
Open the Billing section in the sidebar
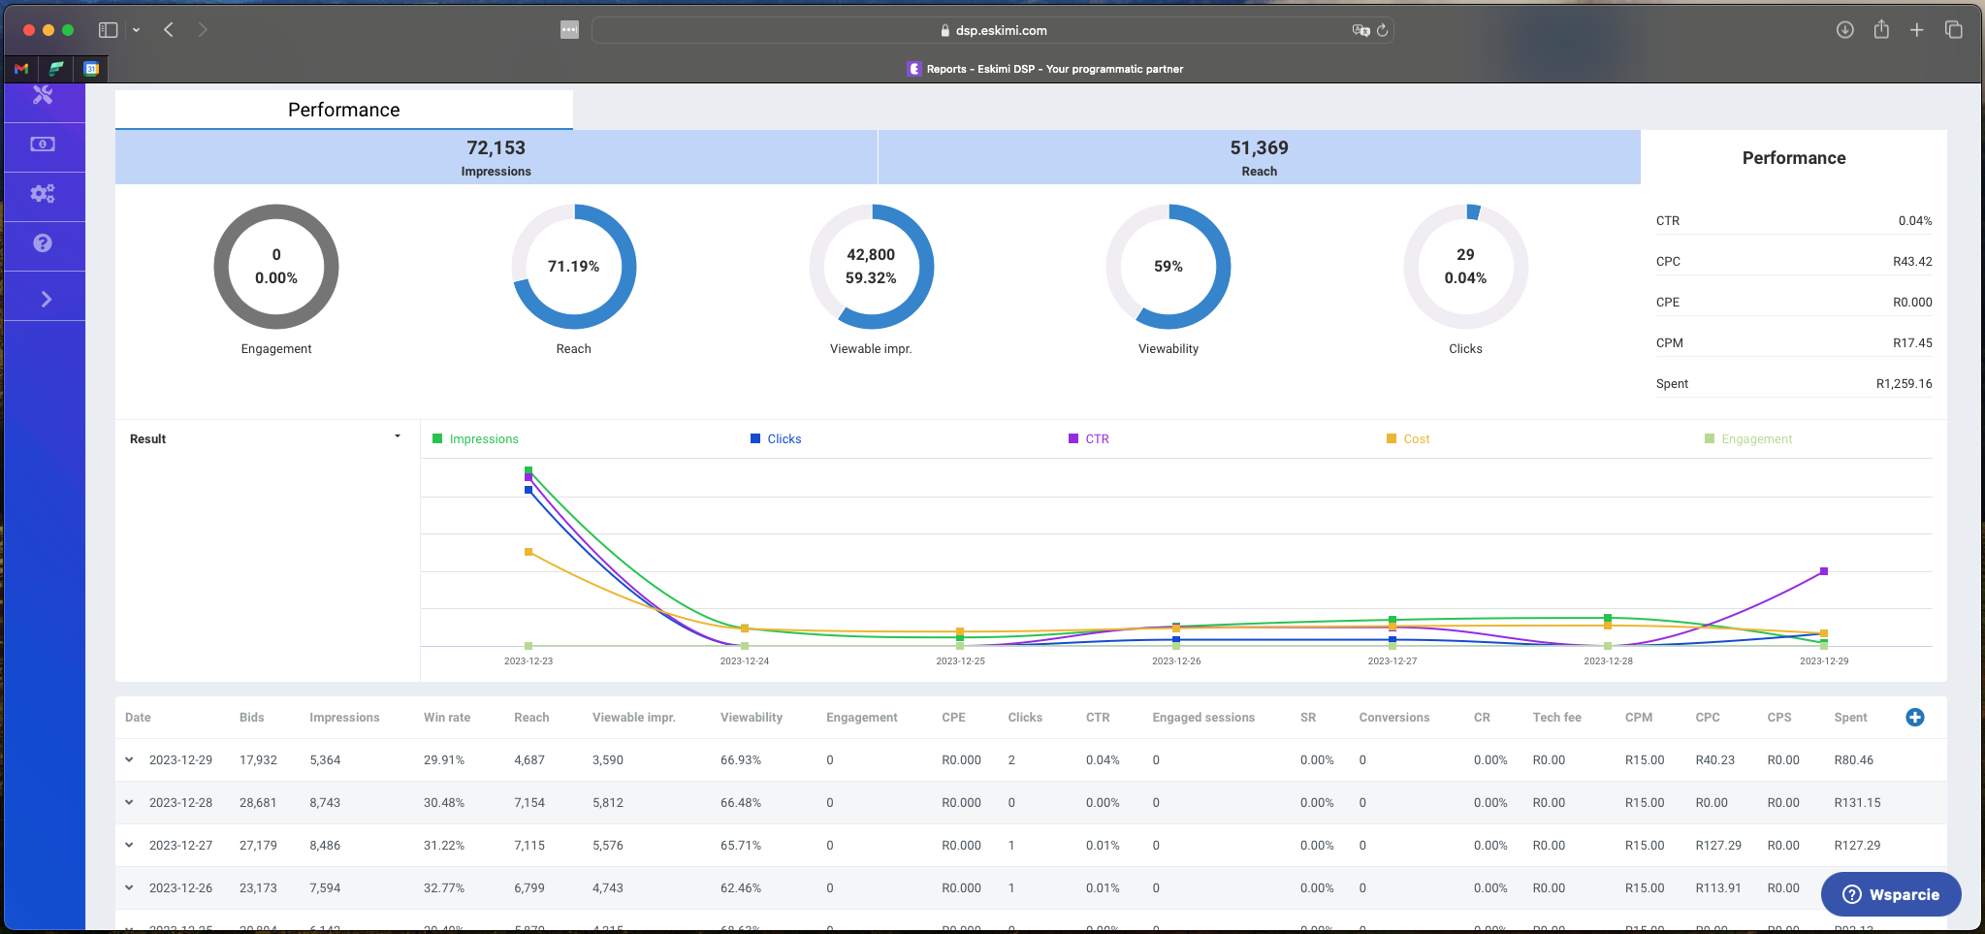(x=43, y=145)
